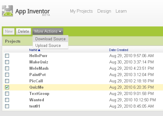This screenshot has height=116, width=163.
Task: Tick the MoleMash project checkbox
Action: coord(7,69)
